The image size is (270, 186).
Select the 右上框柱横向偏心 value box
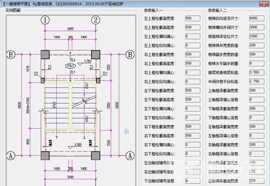[x=193, y=73]
